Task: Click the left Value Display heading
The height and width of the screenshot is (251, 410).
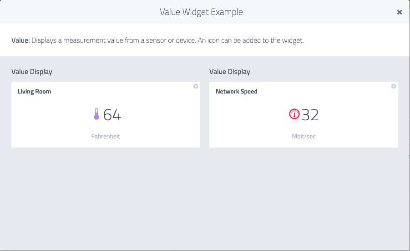Action: click(x=32, y=72)
